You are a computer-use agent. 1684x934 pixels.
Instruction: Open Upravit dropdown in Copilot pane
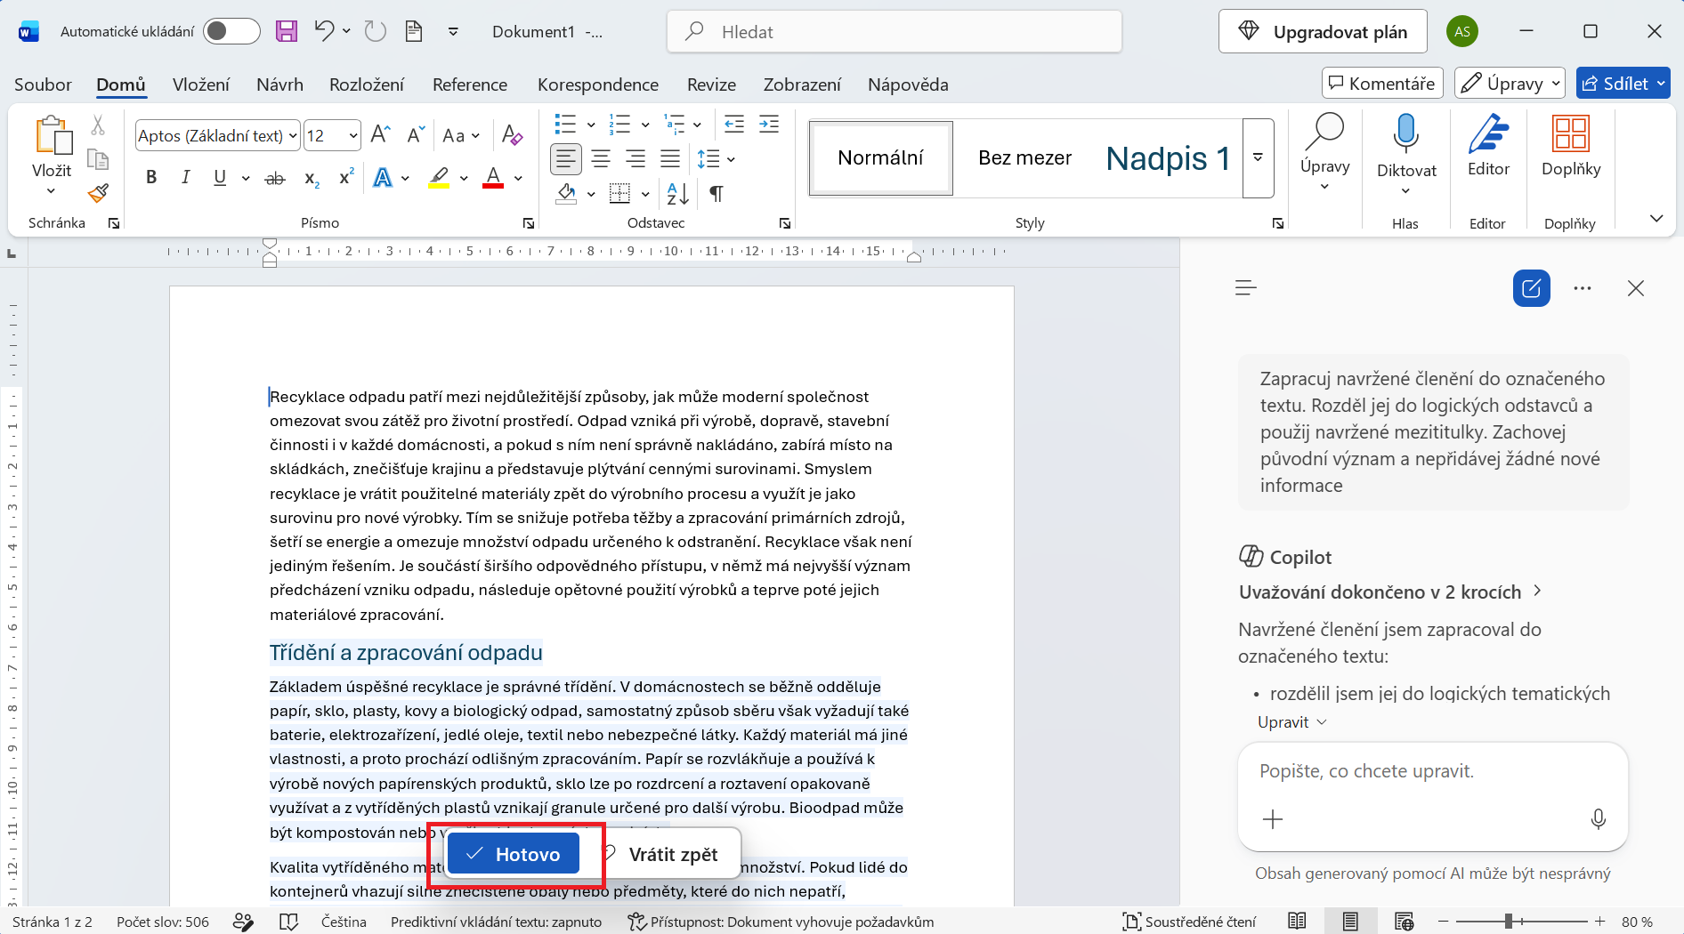[1291, 722]
